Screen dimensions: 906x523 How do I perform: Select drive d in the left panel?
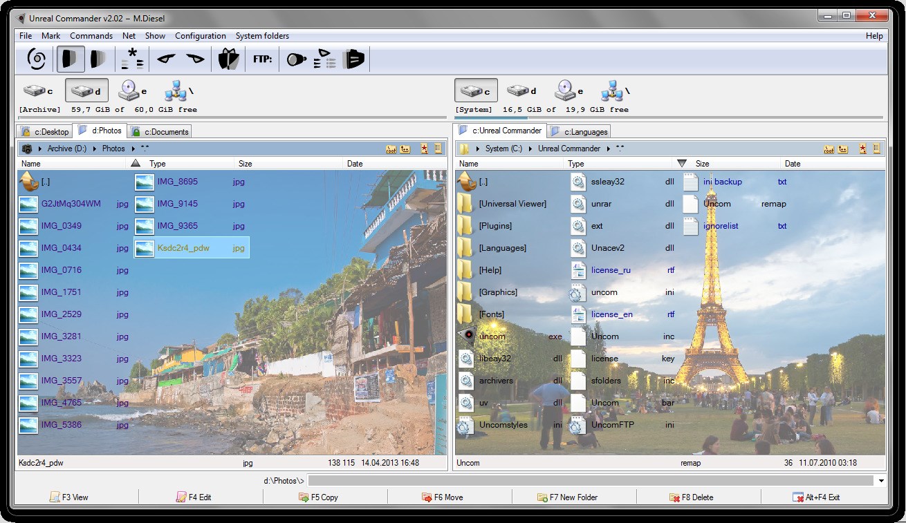(87, 91)
